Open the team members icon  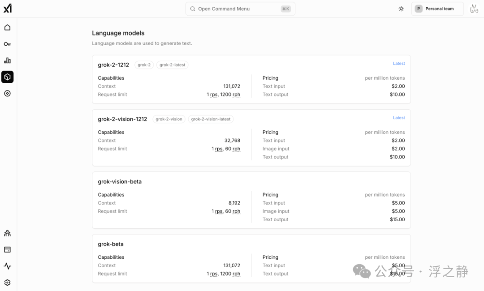[x=8, y=233]
